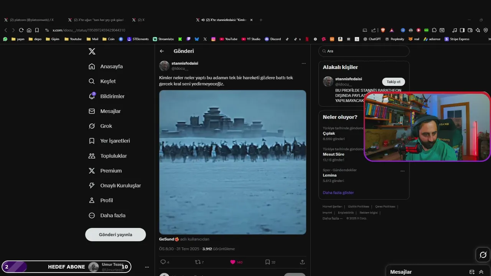
Task: Open trending topic Mesut Süre
Action: pos(334,154)
